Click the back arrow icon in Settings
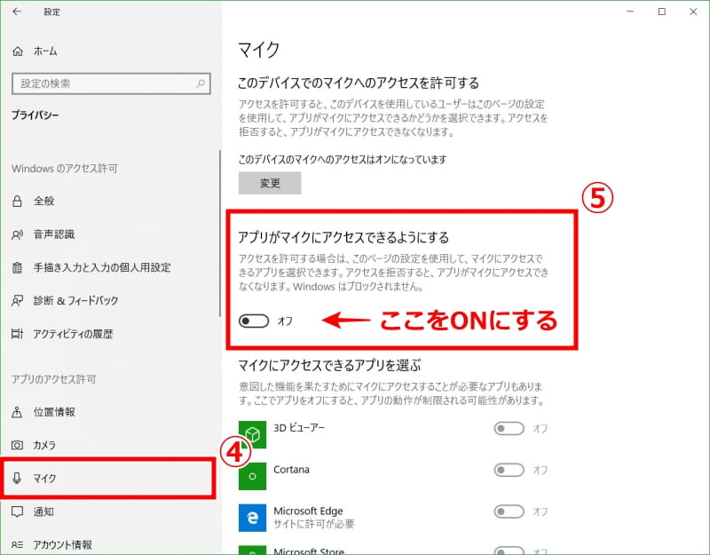The height and width of the screenshot is (555, 710). (x=17, y=12)
